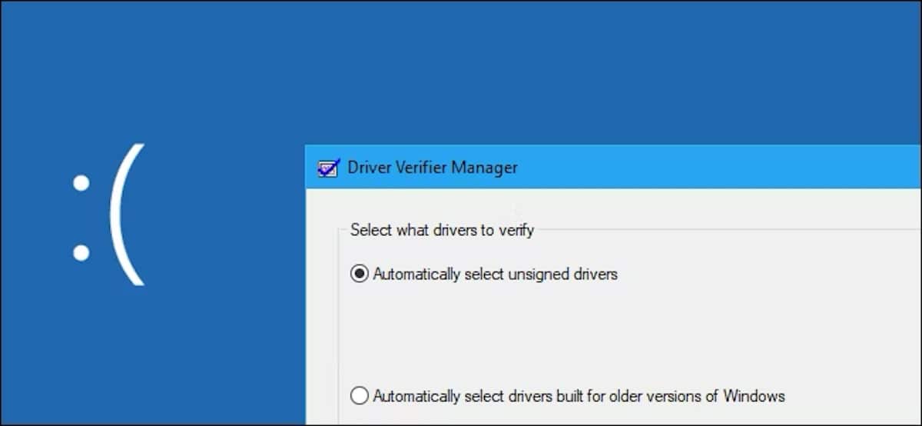The image size is (922, 426).
Task: Select "Automatically select unsigned drivers" radio button
Action: coord(360,274)
